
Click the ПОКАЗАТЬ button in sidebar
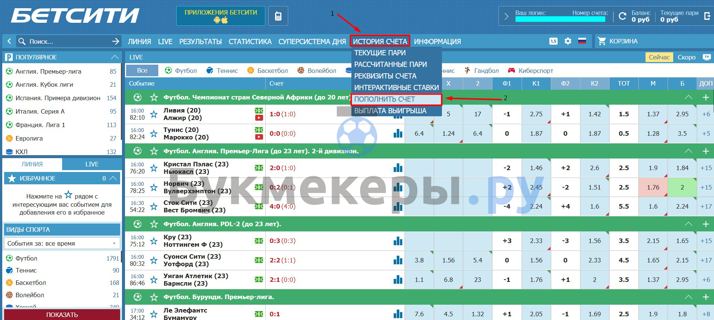pyautogui.click(x=62, y=314)
